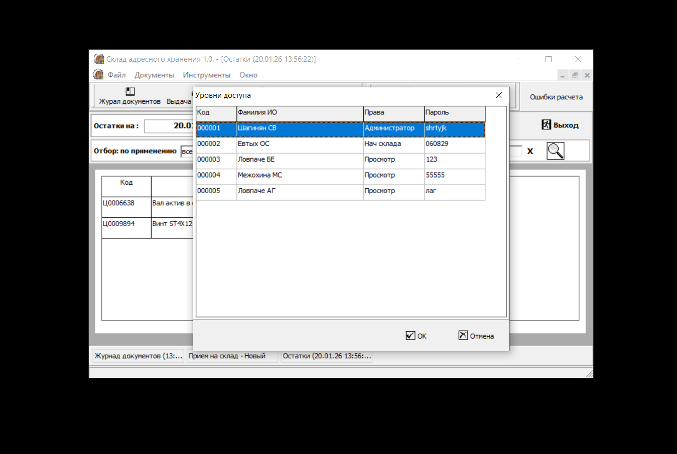This screenshot has height=454, width=677.
Task: Click code cell 000004
Action: pyautogui.click(x=216, y=177)
